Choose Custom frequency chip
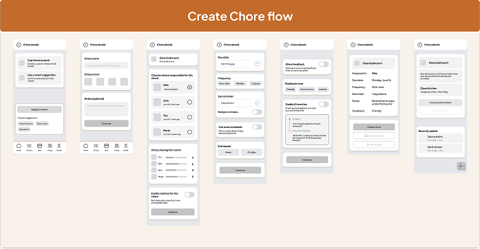Viewport: 480px width, 249px height. pos(255,83)
